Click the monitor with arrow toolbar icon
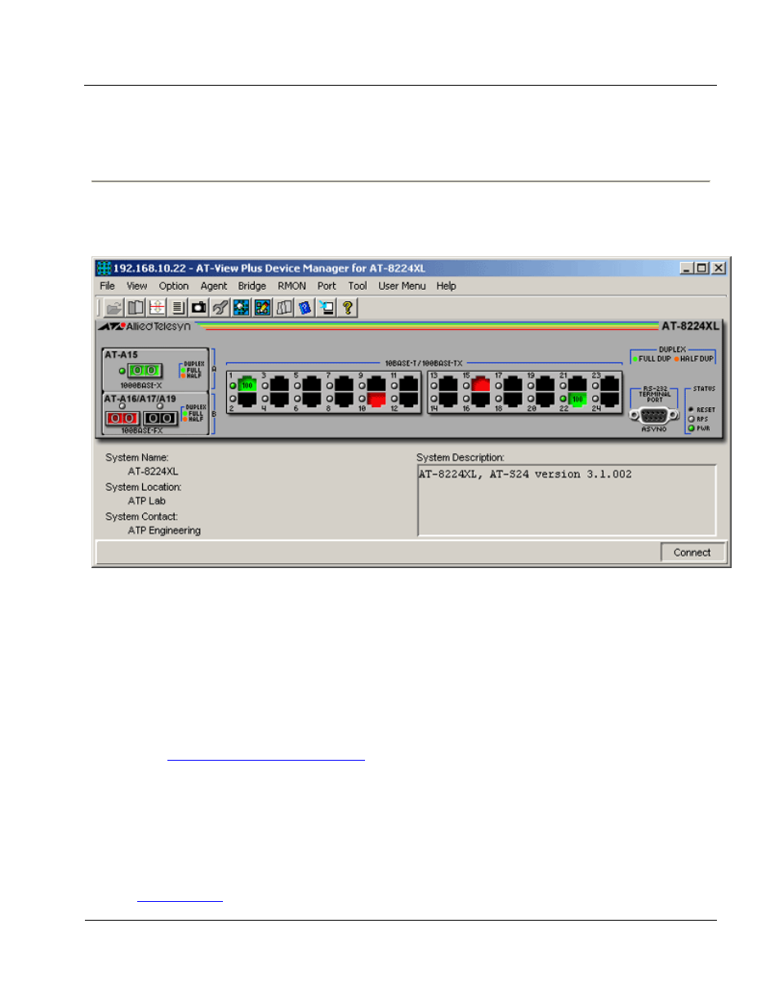779x1008 pixels. point(327,308)
